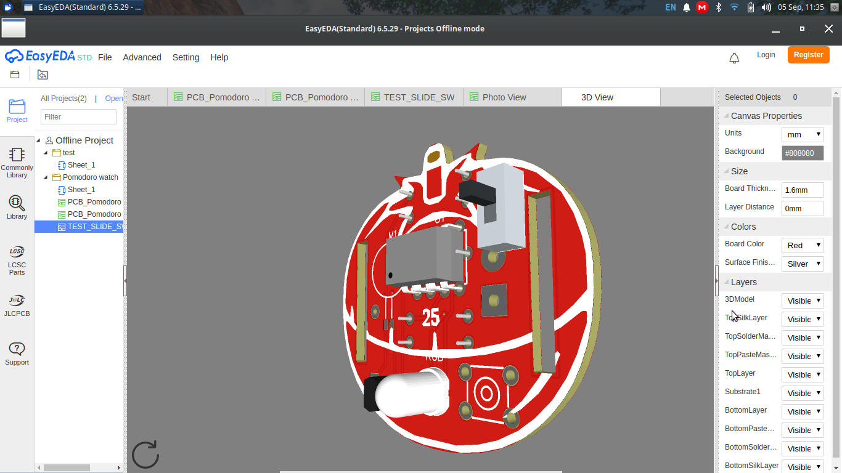Change TopSilkLayer visibility setting
The image size is (842, 473).
tap(803, 319)
